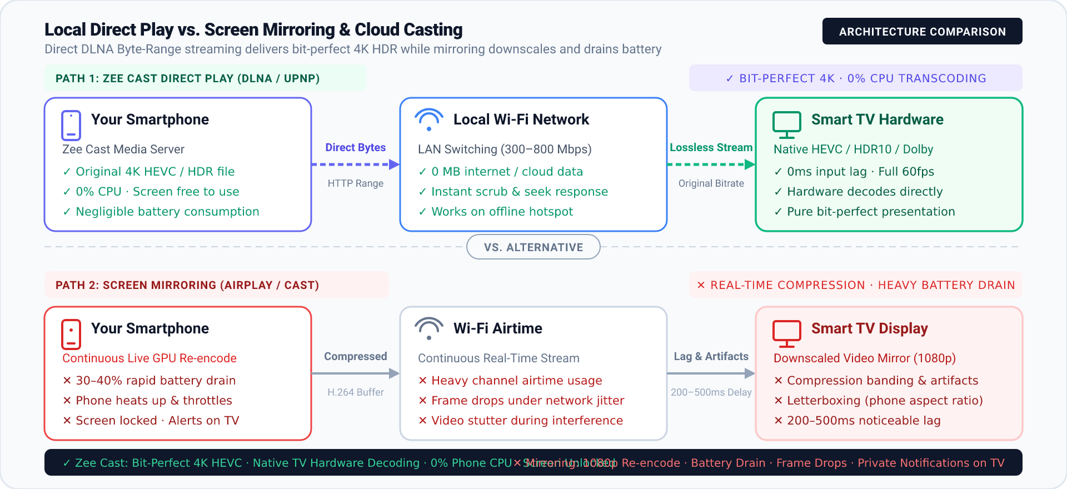Click 'Continuous Live GPU Re-encode' subtitle

click(149, 358)
